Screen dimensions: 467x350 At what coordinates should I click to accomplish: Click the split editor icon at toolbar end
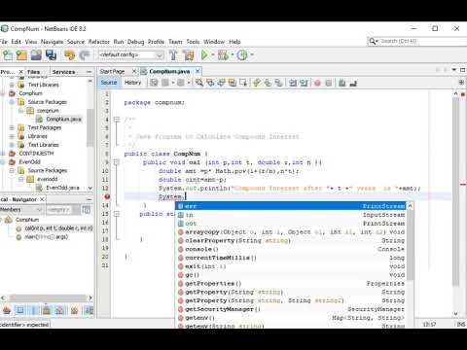tap(461, 83)
